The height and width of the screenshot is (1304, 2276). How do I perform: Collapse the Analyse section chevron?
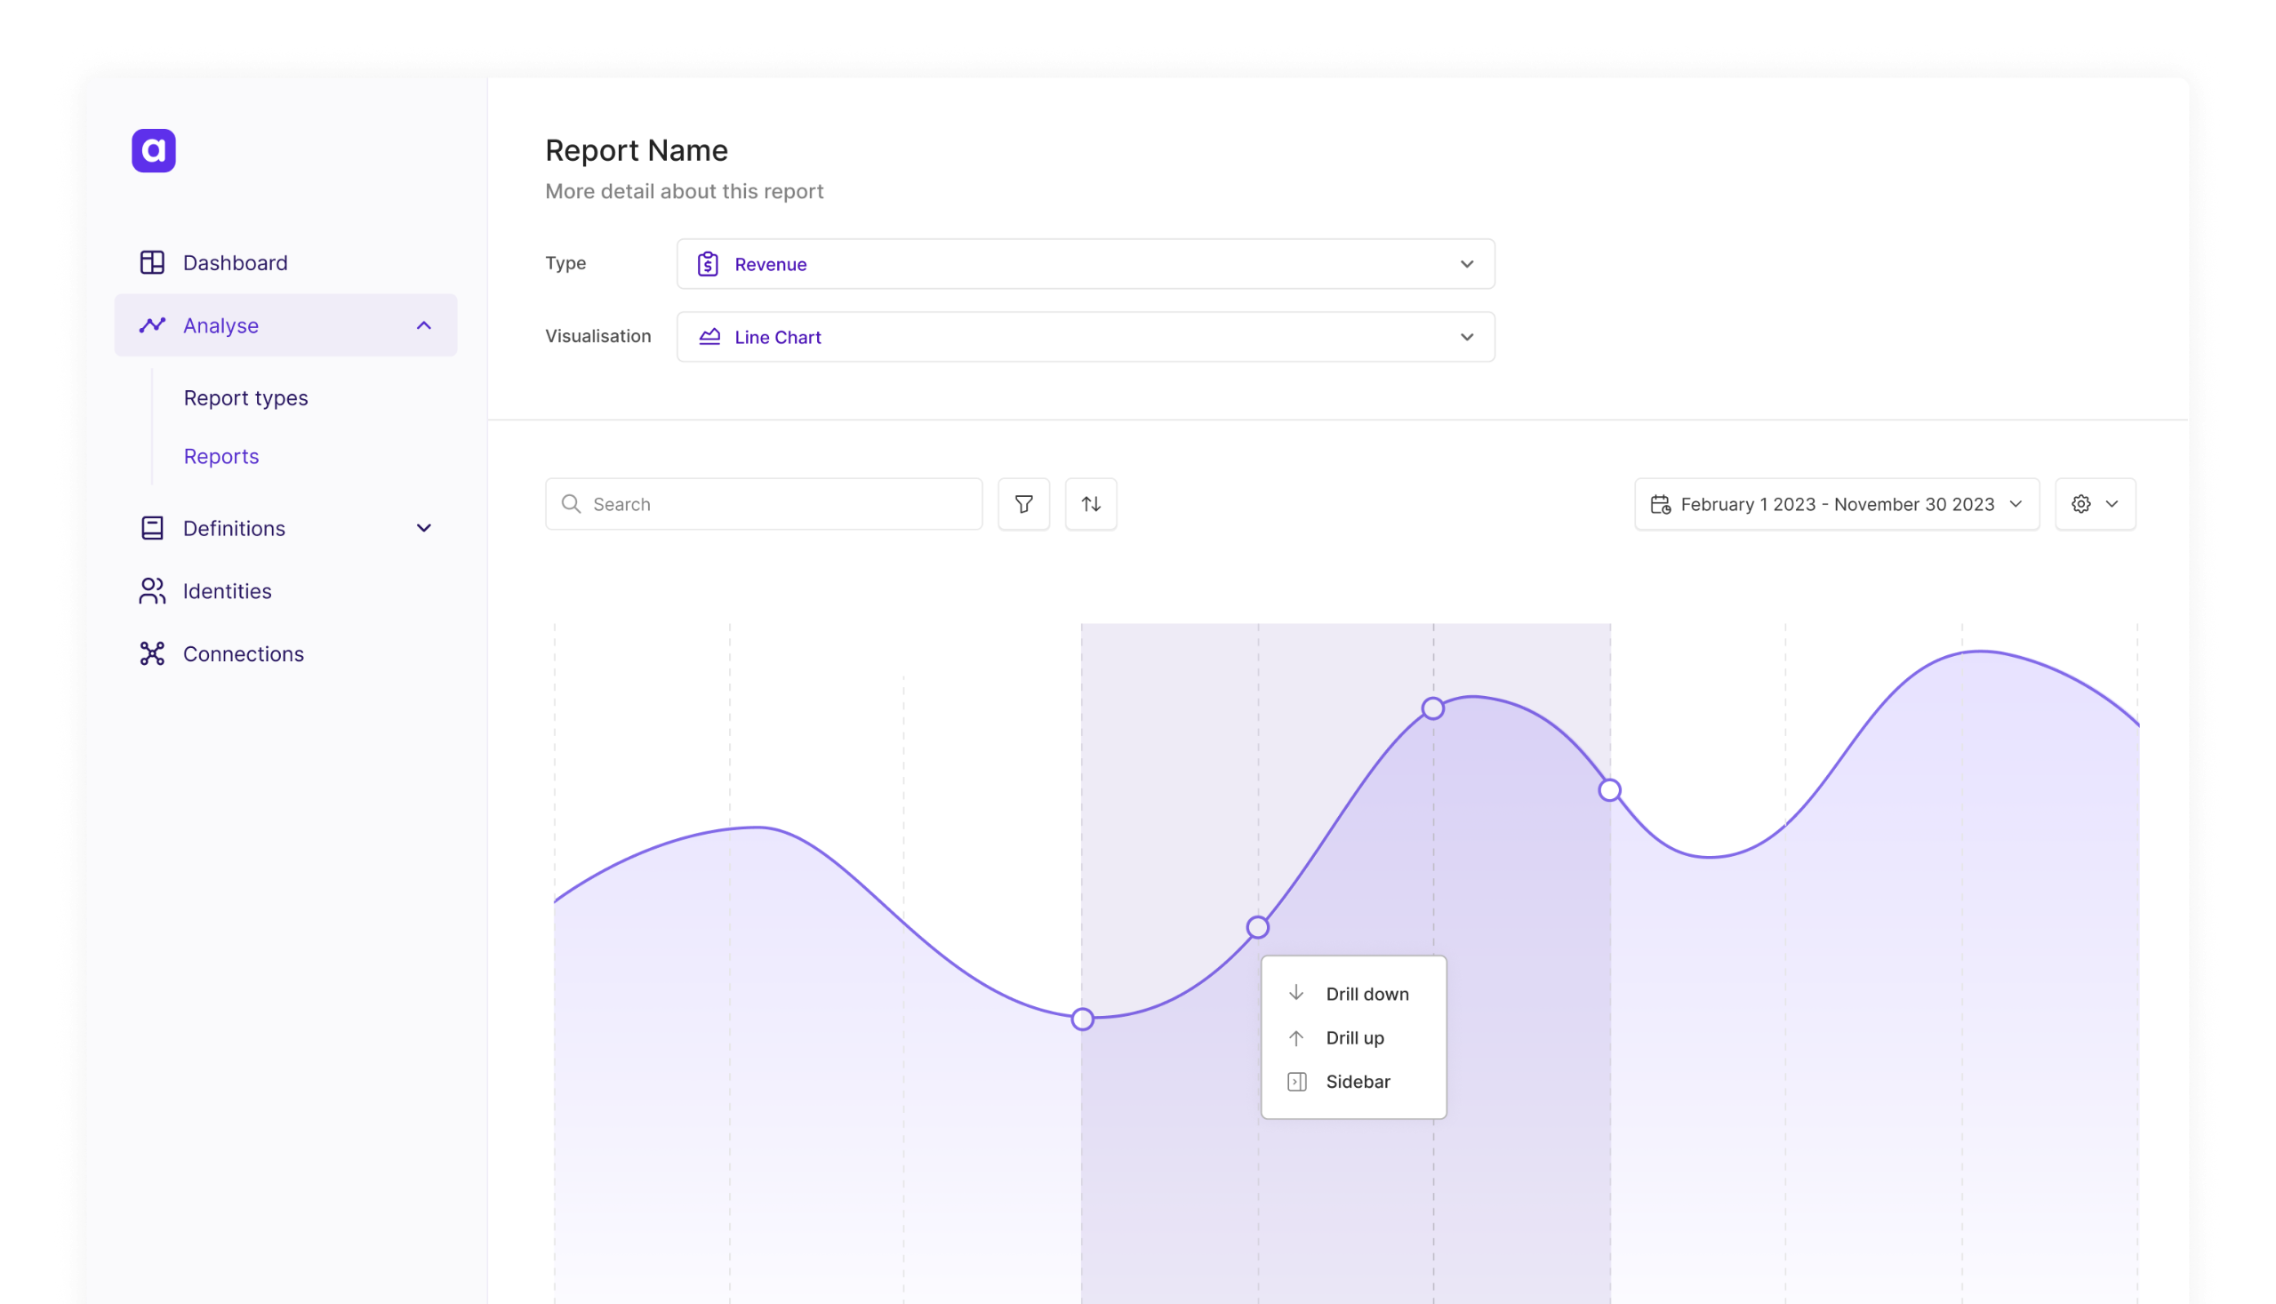click(424, 325)
